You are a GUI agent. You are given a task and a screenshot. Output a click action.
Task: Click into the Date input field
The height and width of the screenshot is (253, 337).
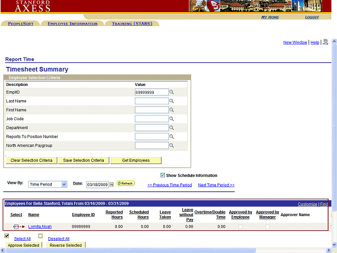pyautogui.click(x=97, y=184)
